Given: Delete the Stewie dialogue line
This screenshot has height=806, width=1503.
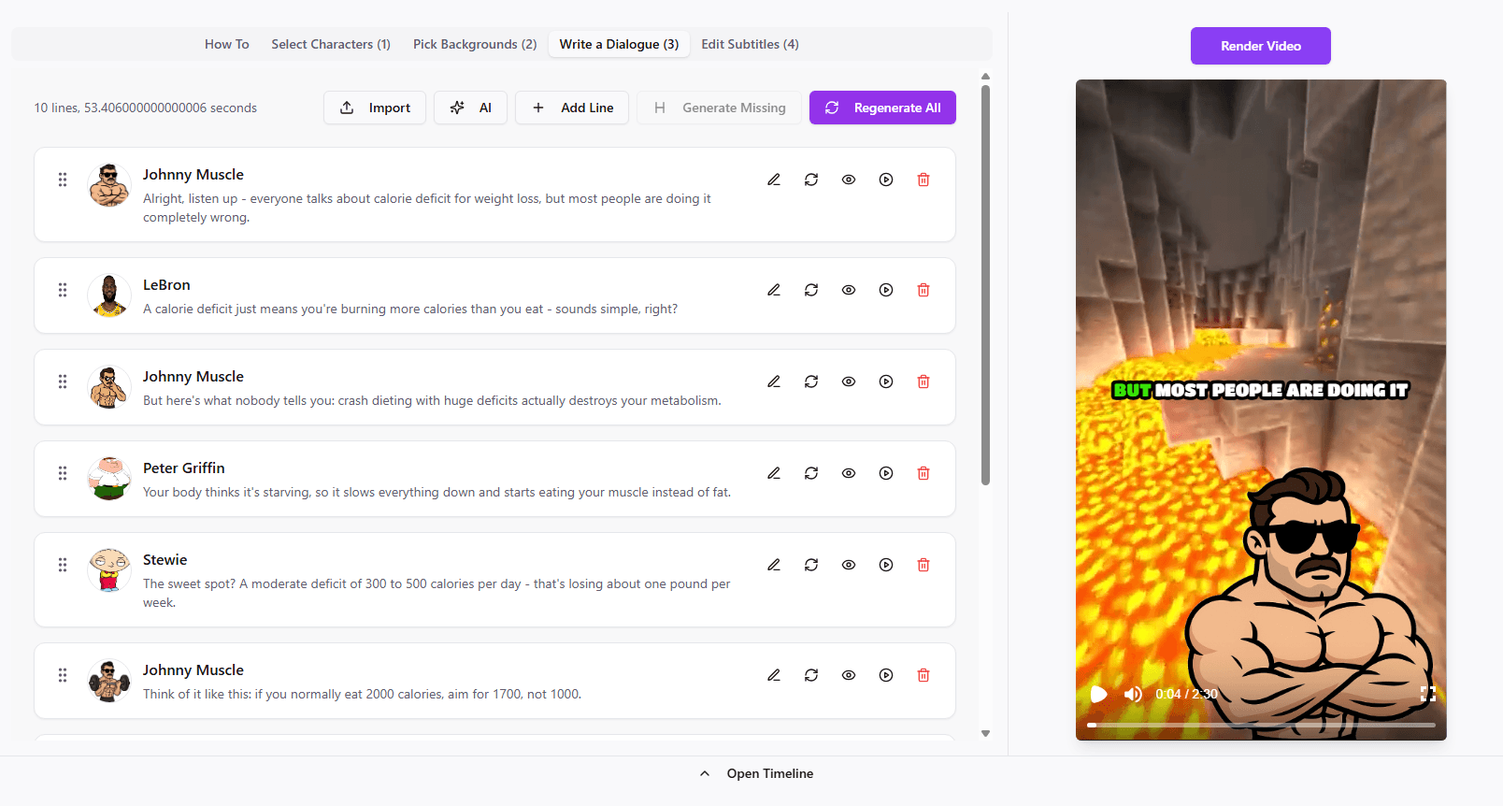Looking at the screenshot, I should click(923, 565).
